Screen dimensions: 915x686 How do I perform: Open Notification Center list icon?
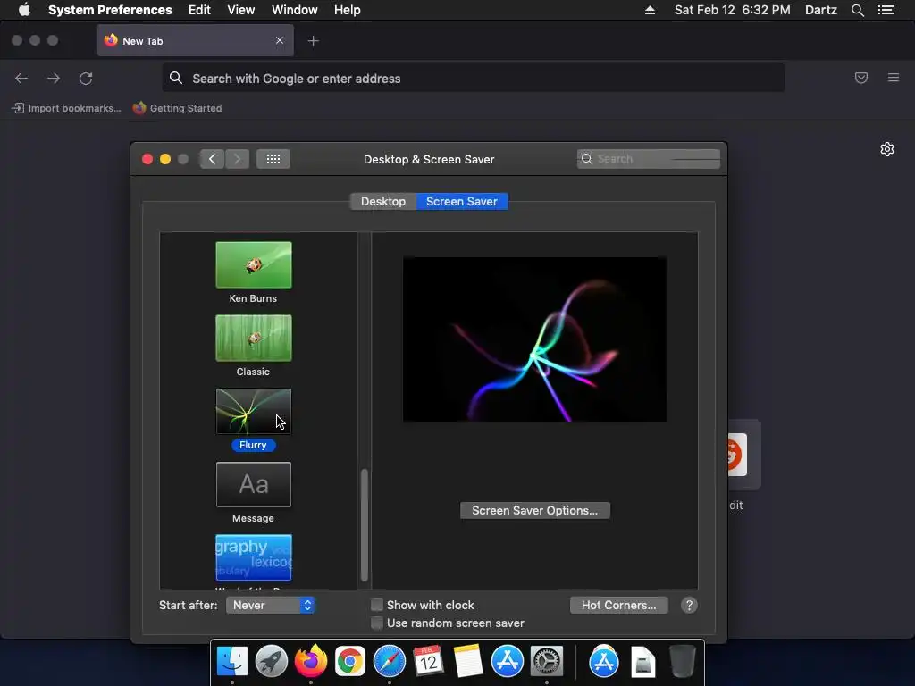[x=886, y=10]
